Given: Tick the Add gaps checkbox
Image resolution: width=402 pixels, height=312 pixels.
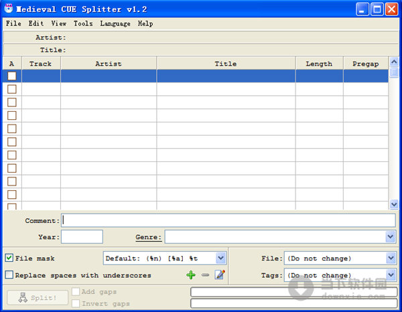Looking at the screenshot, I should point(76,291).
